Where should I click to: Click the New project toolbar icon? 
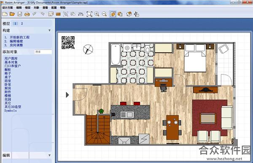(5, 14)
